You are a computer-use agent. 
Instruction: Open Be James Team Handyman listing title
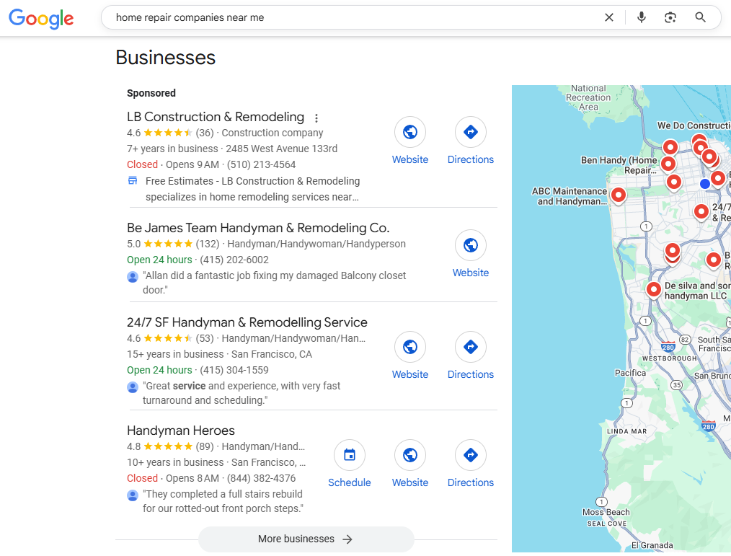coord(257,228)
